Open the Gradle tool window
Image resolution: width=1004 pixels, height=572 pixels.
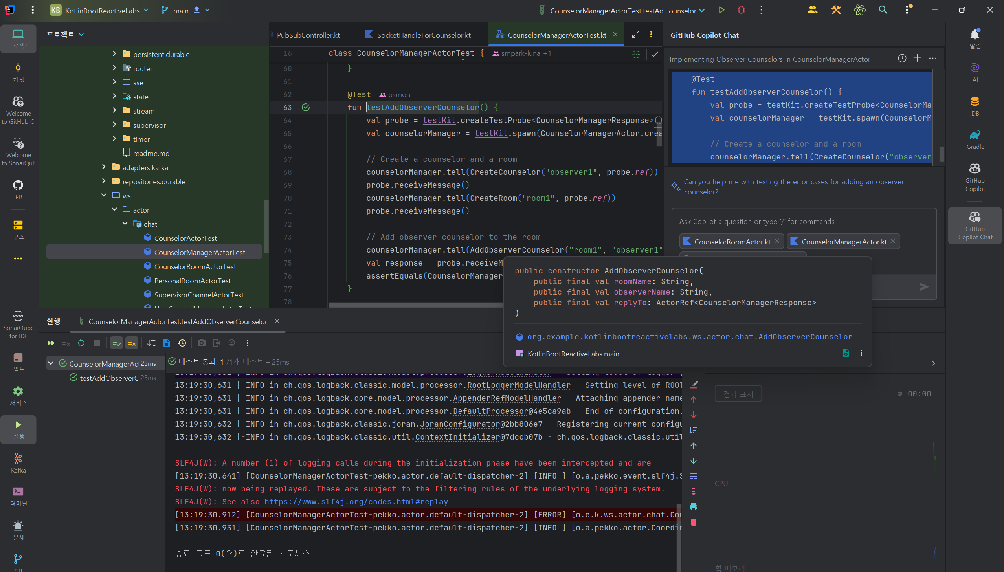point(975,139)
